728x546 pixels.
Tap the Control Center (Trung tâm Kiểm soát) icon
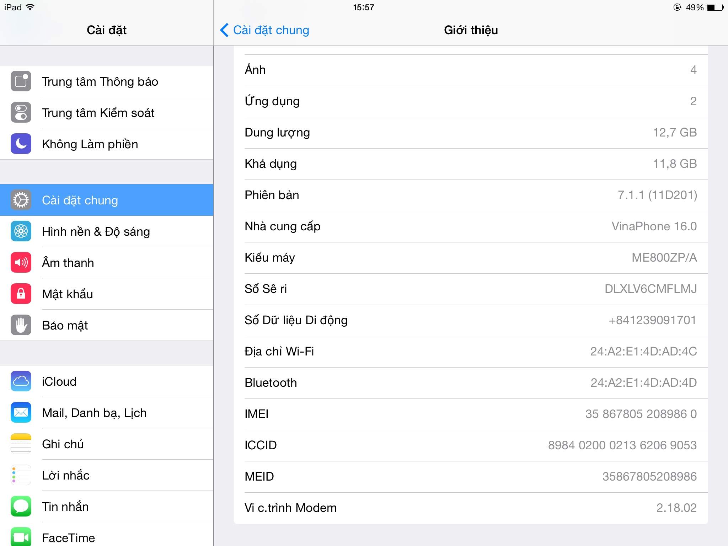coord(21,113)
